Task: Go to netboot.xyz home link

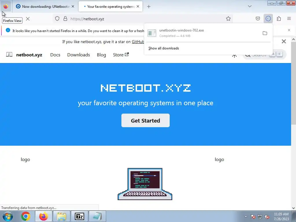Action: [x=29, y=55]
